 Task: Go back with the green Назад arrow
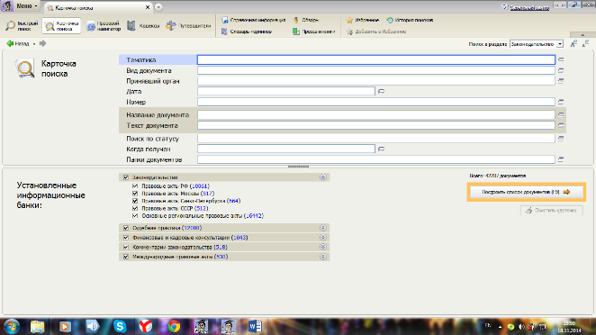(17, 44)
